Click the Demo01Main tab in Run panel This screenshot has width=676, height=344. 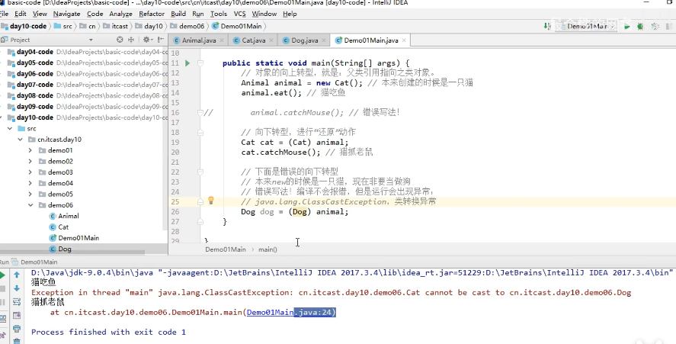(39, 262)
